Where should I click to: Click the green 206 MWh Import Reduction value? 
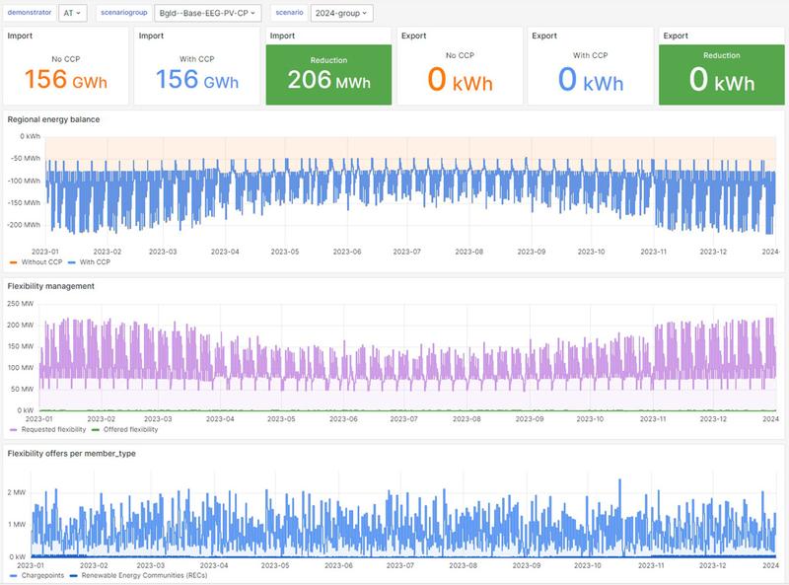pyautogui.click(x=328, y=80)
